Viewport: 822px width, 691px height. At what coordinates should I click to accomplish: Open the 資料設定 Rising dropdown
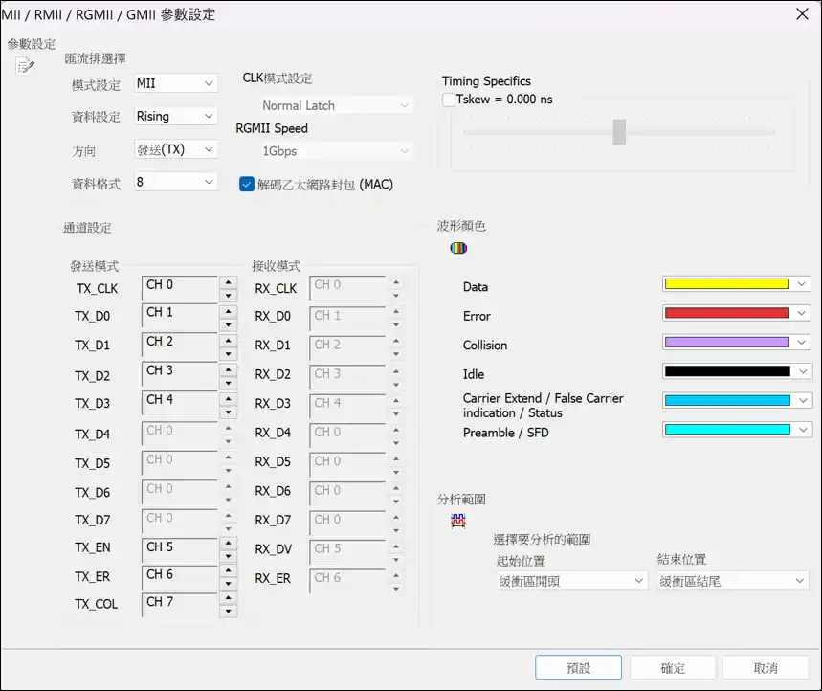click(x=176, y=117)
